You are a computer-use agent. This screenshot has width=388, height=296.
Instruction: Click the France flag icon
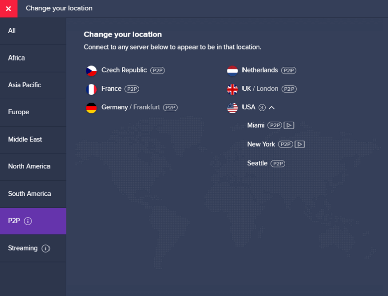click(91, 89)
